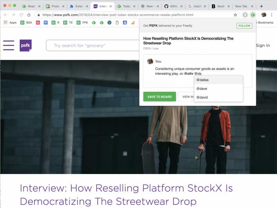
Task: Open the Slack bookmark icon
Action: 125,22
